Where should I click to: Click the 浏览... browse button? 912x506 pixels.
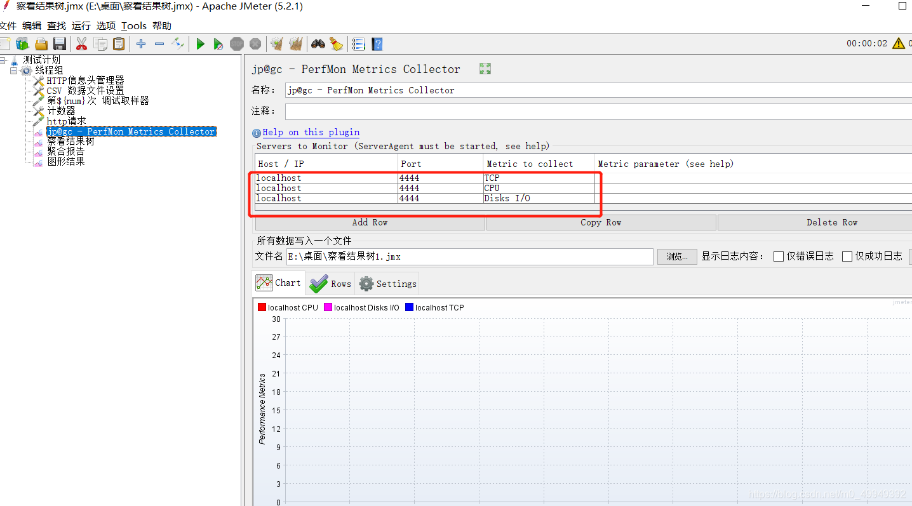pyautogui.click(x=677, y=256)
